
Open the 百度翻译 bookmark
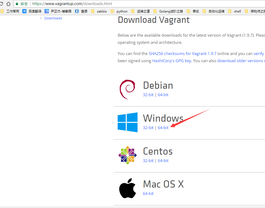(x=32, y=11)
